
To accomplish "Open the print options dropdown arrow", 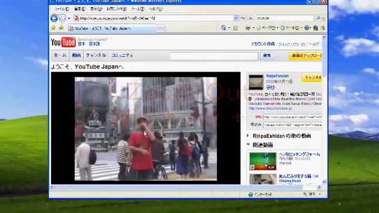I will click(253, 28).
